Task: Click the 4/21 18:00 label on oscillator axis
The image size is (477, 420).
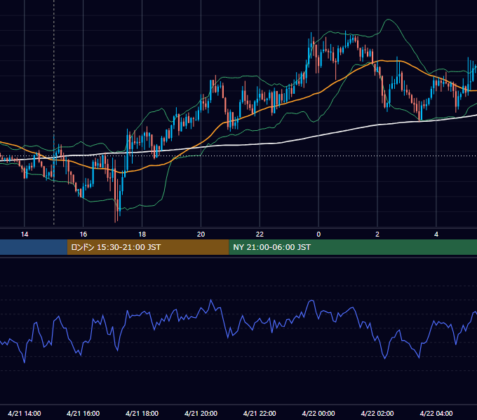Action: click(x=142, y=413)
